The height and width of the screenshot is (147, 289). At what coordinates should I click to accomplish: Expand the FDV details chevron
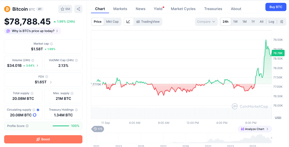pyautogui.click(x=51, y=82)
